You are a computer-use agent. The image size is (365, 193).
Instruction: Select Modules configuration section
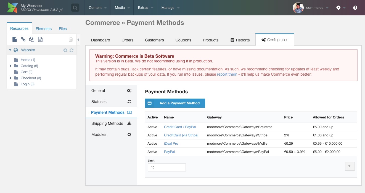click(x=111, y=134)
